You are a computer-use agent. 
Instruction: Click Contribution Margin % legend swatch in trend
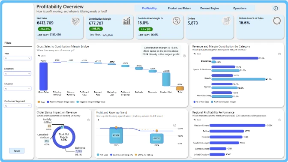coord(111,155)
